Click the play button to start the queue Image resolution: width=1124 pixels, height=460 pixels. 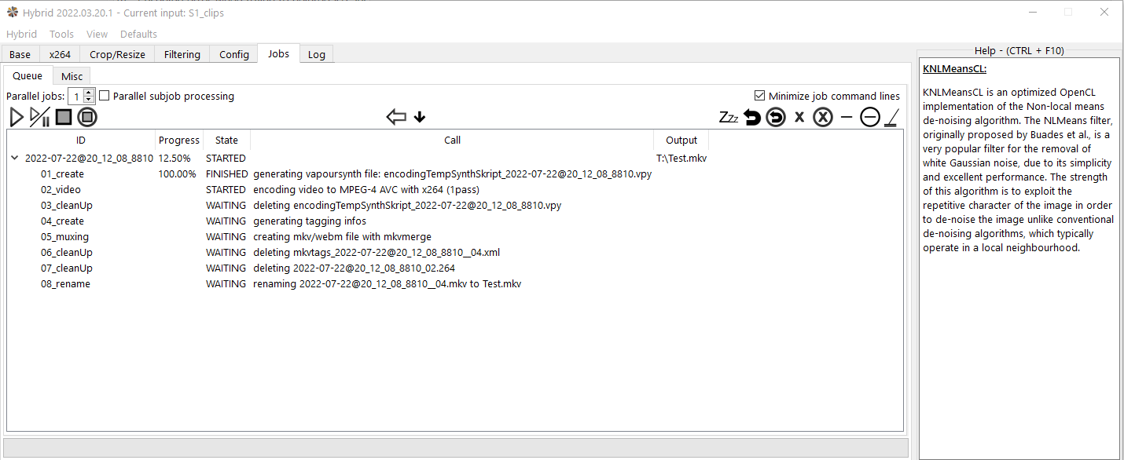pyautogui.click(x=17, y=118)
